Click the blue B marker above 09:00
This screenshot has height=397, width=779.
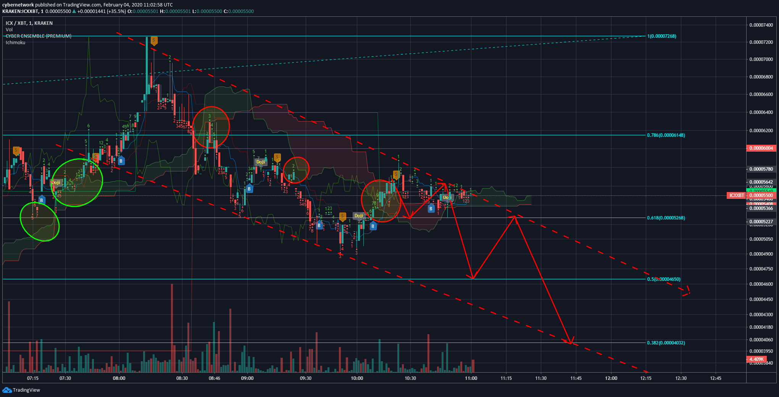pos(249,188)
